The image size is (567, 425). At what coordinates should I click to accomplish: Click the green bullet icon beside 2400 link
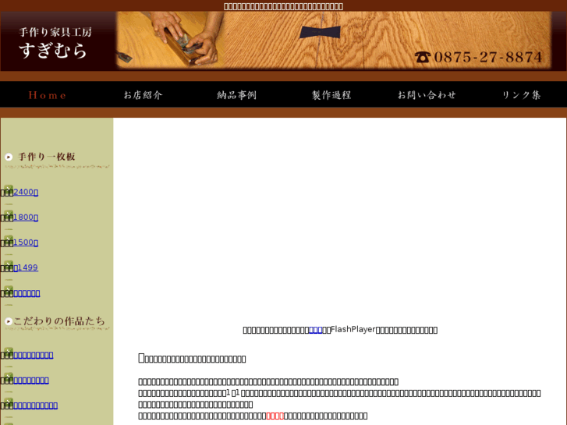click(x=9, y=190)
